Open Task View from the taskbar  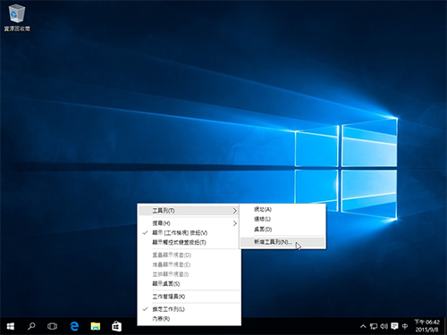click(52, 327)
